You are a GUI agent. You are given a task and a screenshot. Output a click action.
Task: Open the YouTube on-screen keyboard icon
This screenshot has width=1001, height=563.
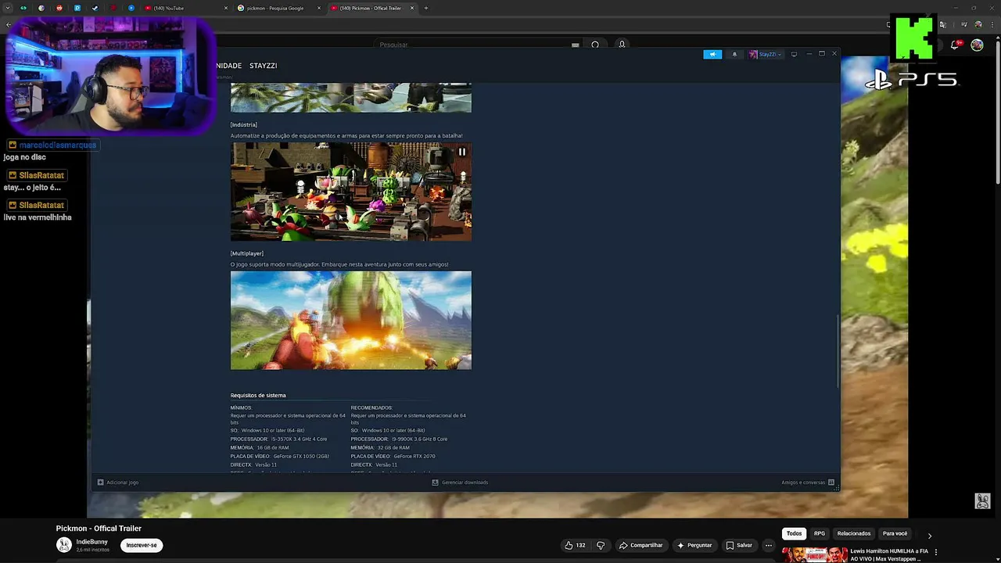(x=576, y=45)
